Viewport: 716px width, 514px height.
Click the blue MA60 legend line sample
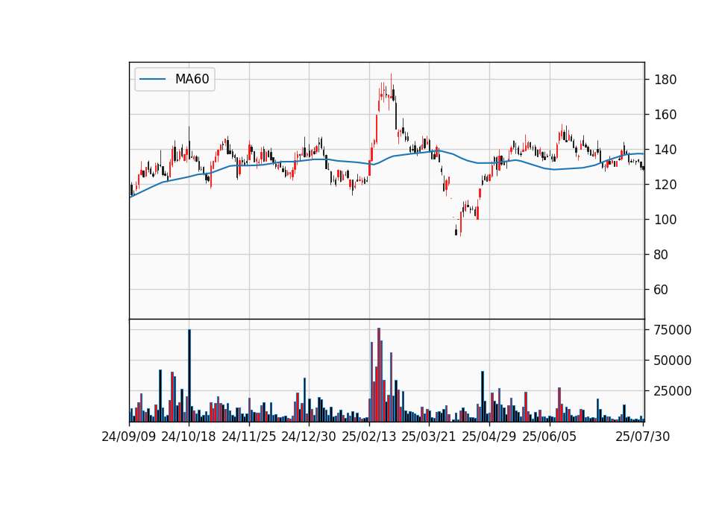point(152,80)
